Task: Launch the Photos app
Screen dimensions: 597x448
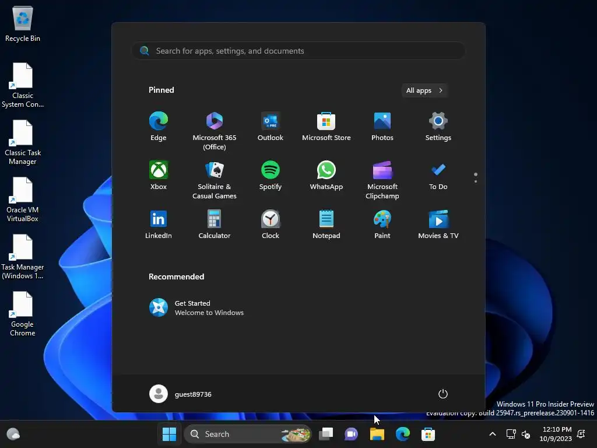Action: click(382, 127)
